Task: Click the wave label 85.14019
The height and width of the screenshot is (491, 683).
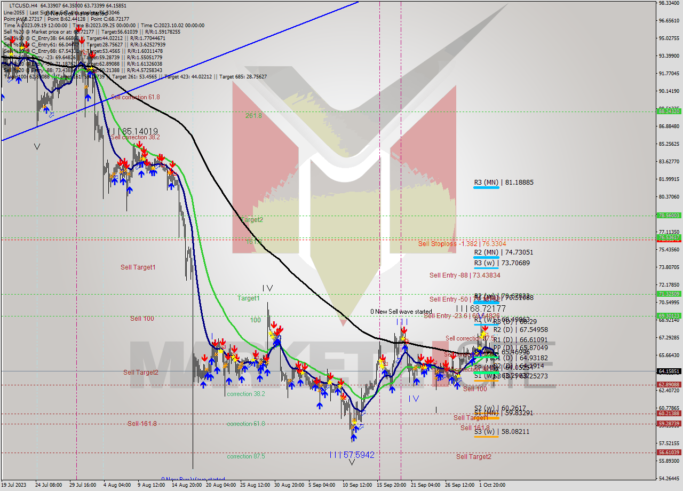Action: 140,131
